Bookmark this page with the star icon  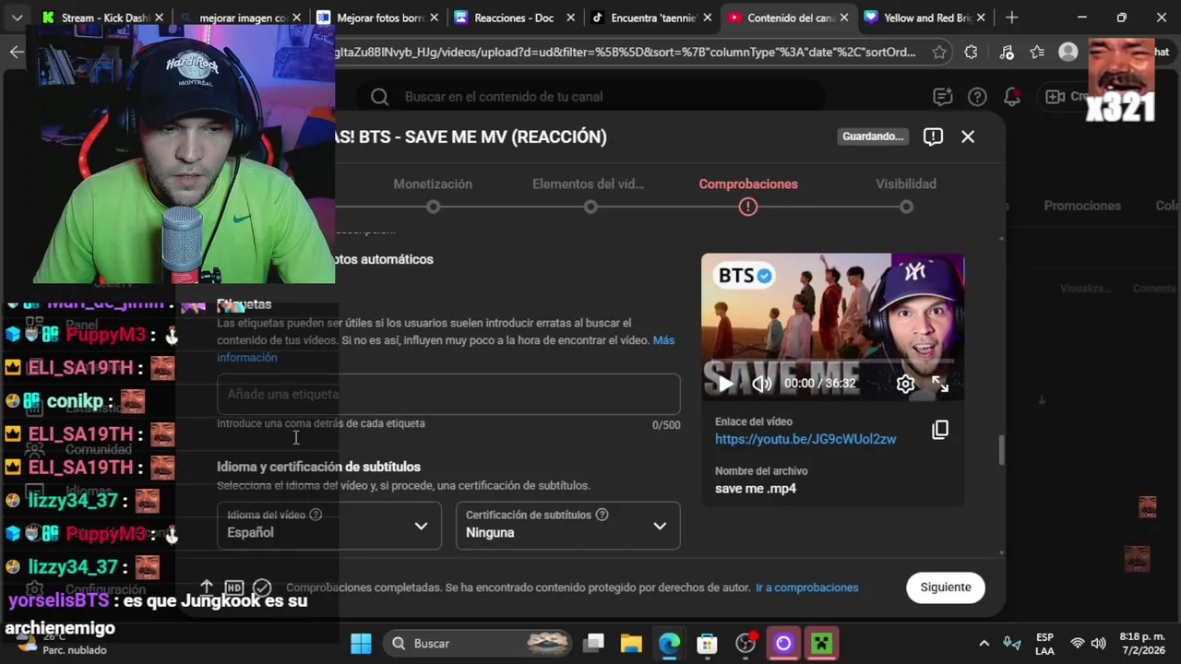939,53
